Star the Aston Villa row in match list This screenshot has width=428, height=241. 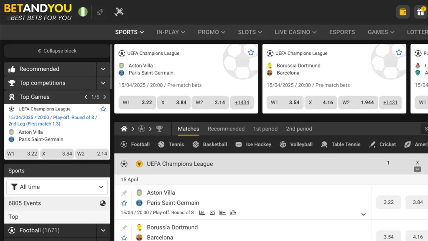point(124,203)
